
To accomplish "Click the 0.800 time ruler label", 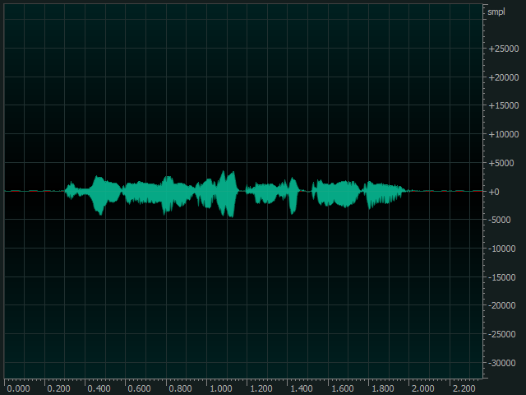I will pyautogui.click(x=180, y=389).
